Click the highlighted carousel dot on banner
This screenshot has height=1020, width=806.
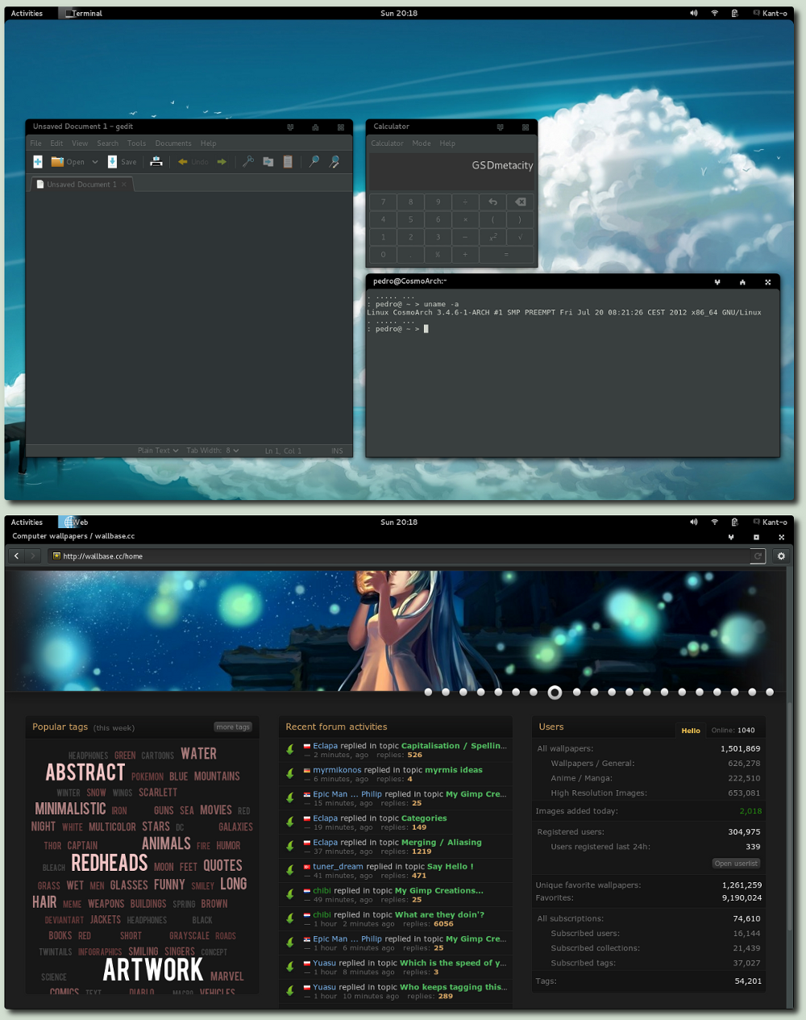pos(555,693)
